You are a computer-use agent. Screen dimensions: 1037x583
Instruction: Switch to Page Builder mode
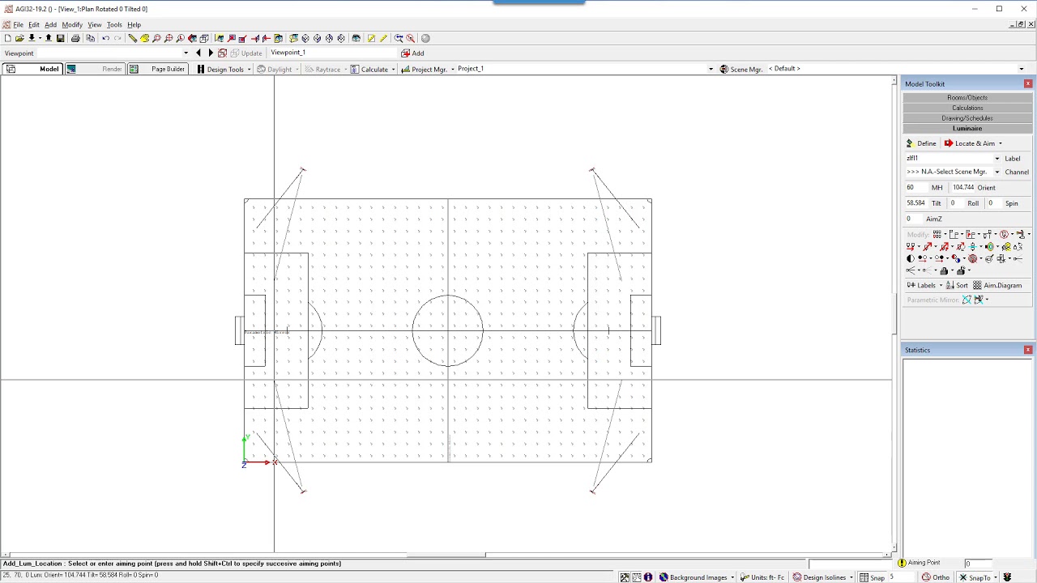click(x=158, y=69)
